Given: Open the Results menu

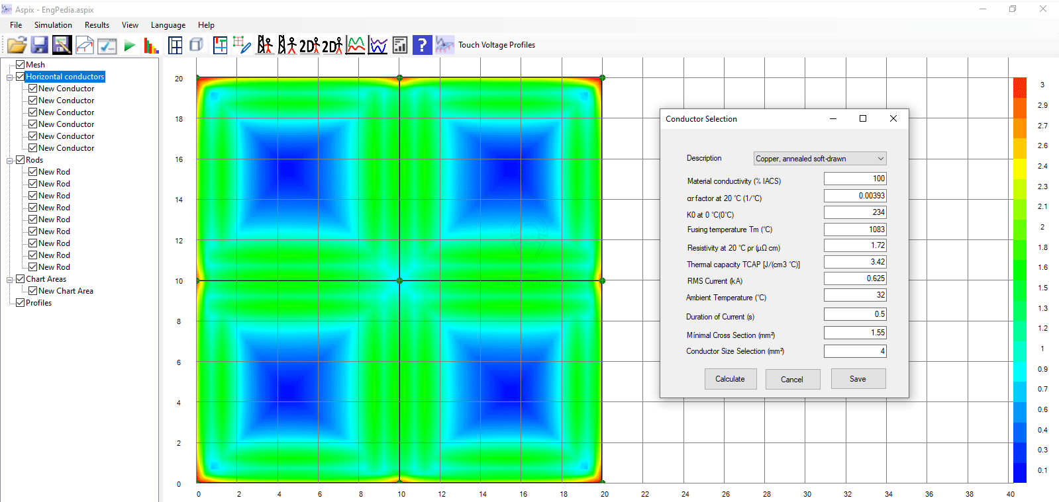Looking at the screenshot, I should point(97,25).
